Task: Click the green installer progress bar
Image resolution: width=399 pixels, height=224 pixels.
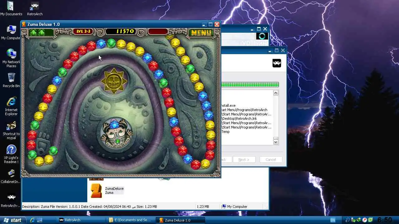Action: (x=250, y=85)
